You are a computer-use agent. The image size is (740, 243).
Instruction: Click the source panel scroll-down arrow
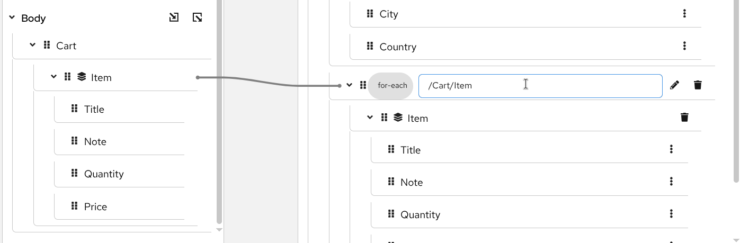(219, 230)
